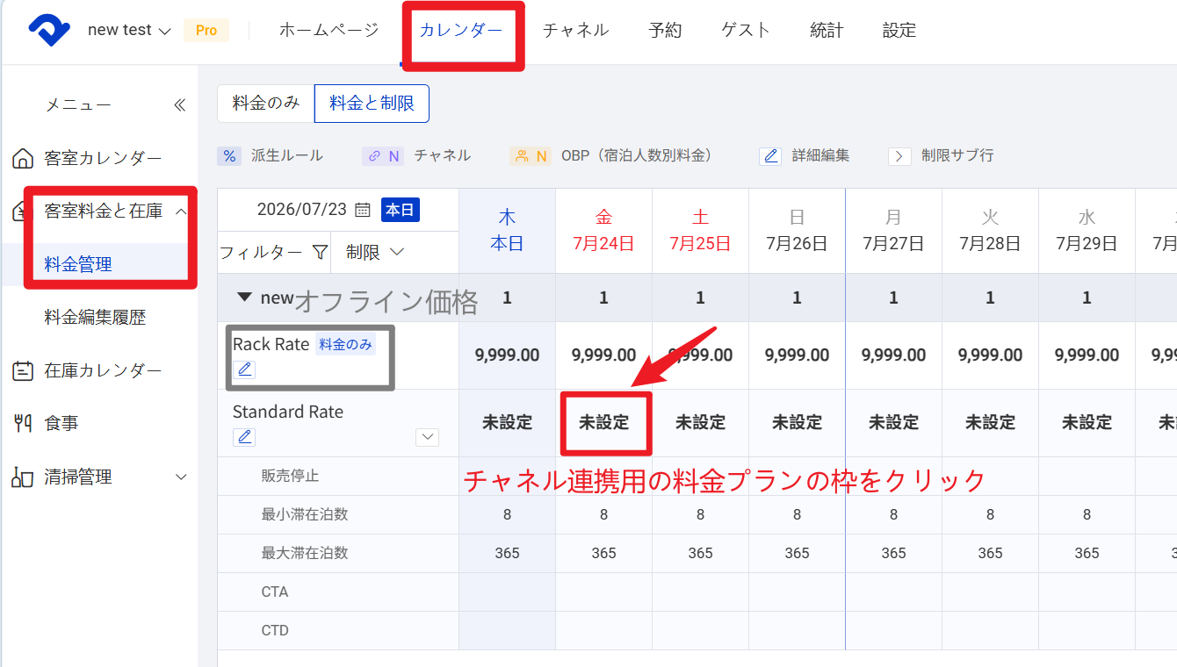
Task: Click the link N icon for チャネル
Action: (x=382, y=156)
